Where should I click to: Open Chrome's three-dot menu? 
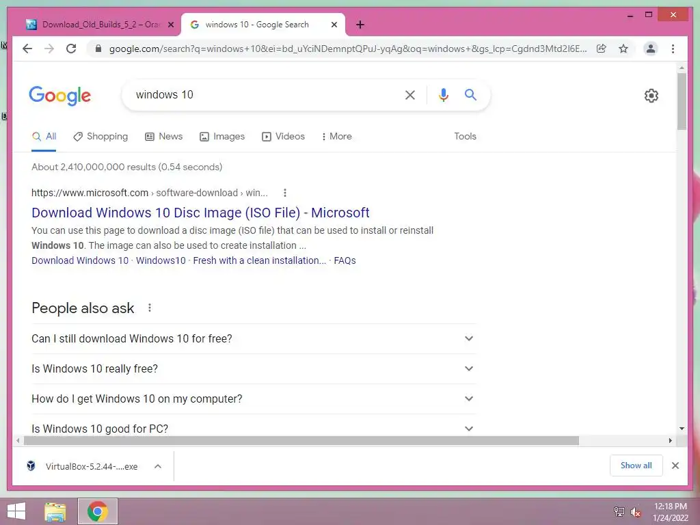coord(673,49)
